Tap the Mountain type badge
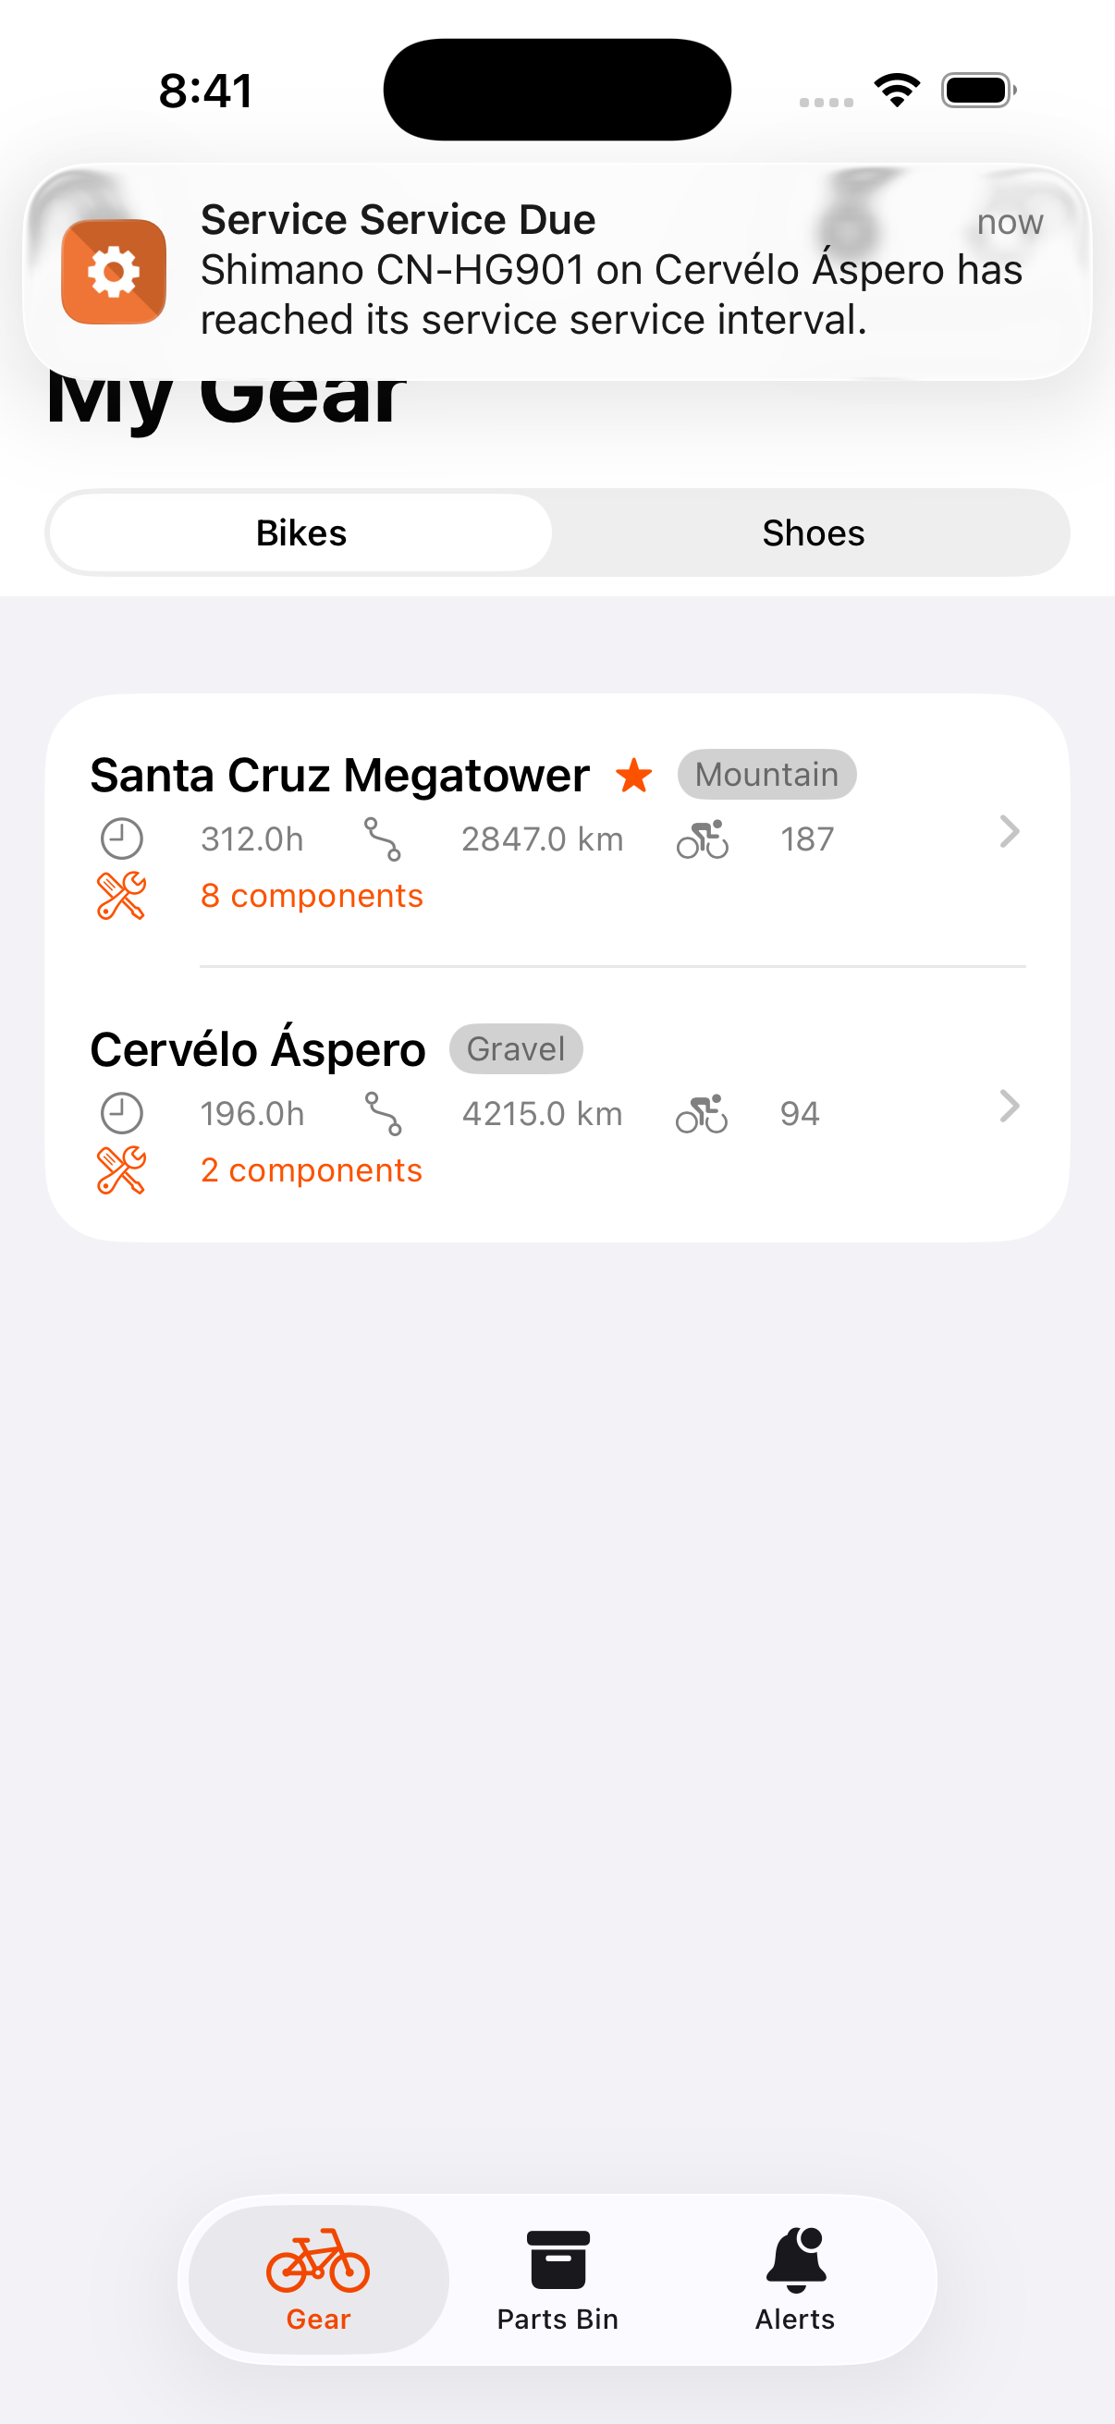 coord(766,776)
